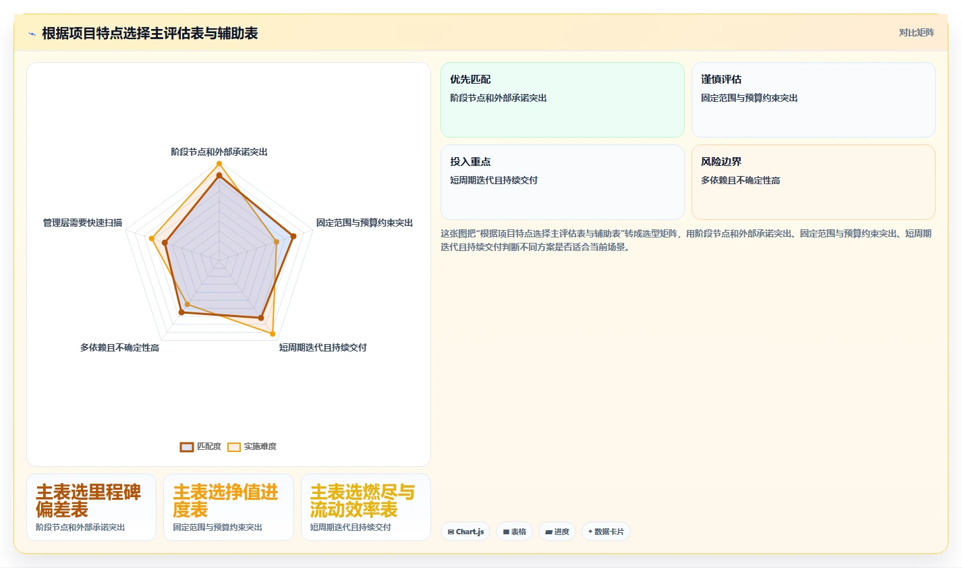
Task: Click radar axis label 短周期迭代且持续交付
Action: [323, 347]
